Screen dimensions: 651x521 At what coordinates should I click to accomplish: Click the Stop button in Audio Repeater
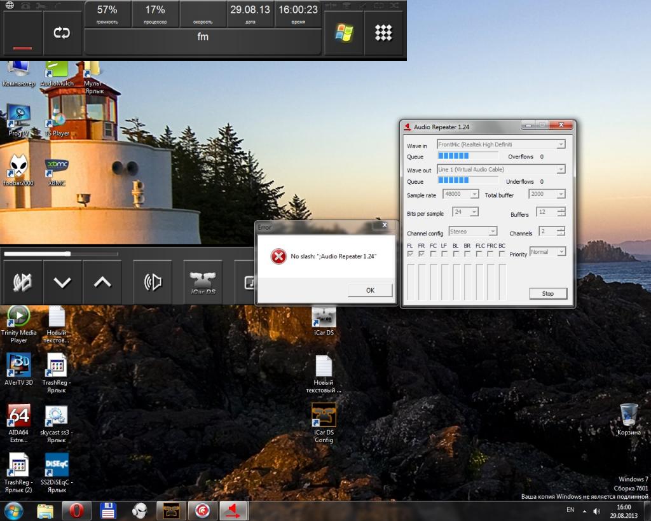(x=547, y=293)
